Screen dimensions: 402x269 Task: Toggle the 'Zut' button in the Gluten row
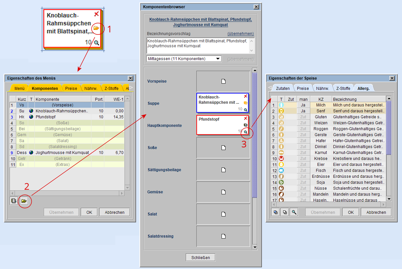click(303, 117)
